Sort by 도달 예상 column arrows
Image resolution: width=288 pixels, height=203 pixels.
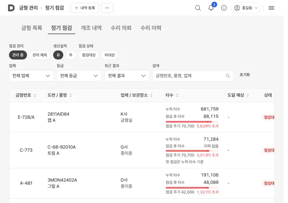point(248,95)
